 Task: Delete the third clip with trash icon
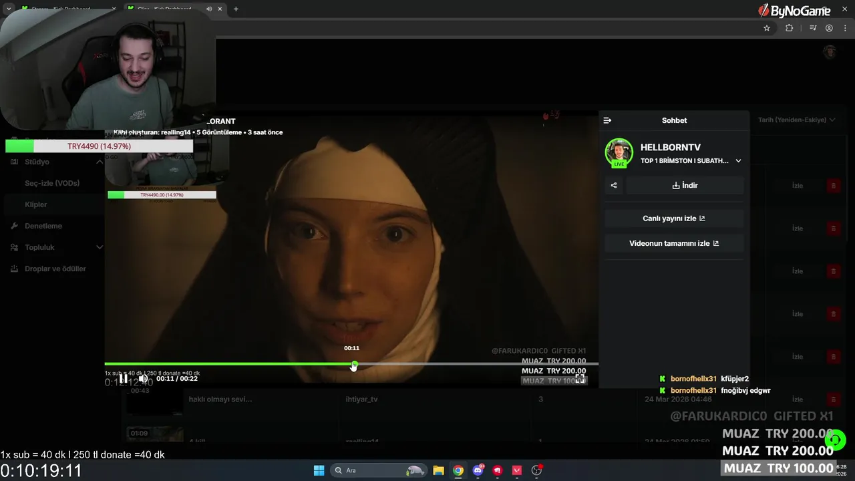pos(833,271)
